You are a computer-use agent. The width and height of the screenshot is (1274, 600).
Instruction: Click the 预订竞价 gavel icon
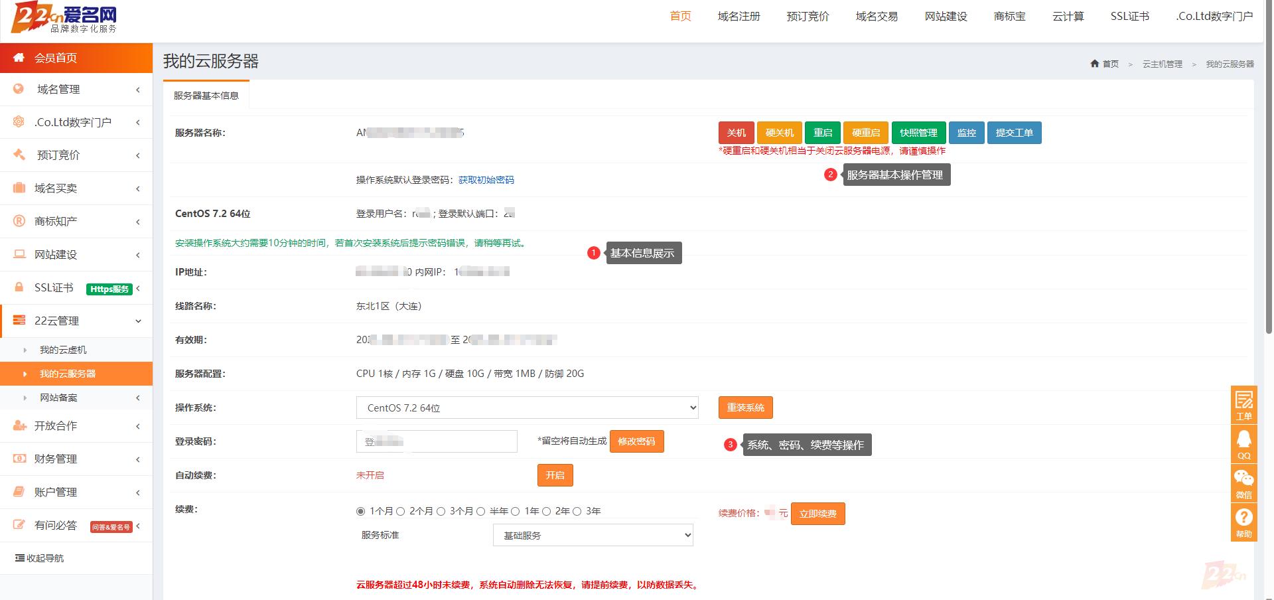19,155
